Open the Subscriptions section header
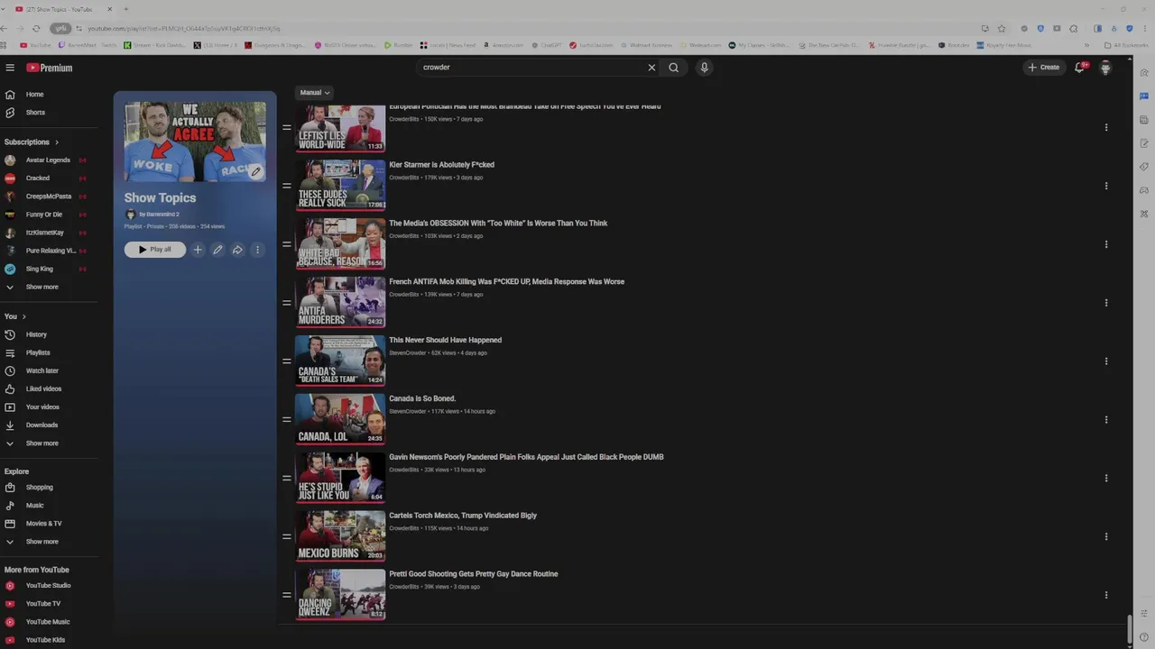 32,142
